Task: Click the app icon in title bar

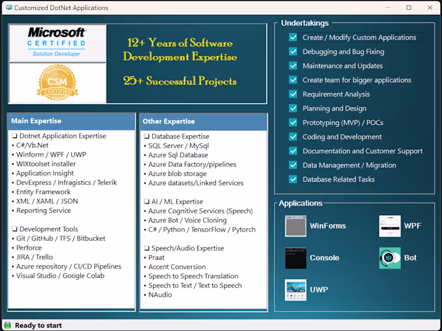Action: (x=9, y=8)
